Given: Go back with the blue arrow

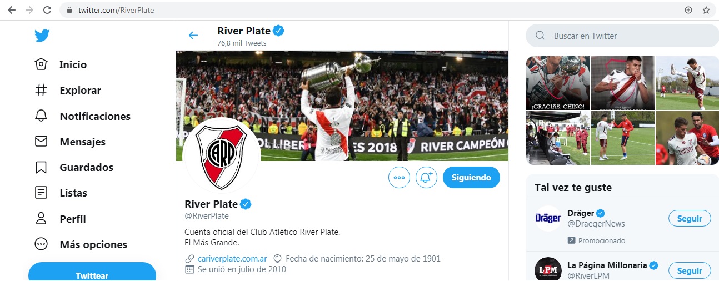Looking at the screenshot, I should click(193, 36).
